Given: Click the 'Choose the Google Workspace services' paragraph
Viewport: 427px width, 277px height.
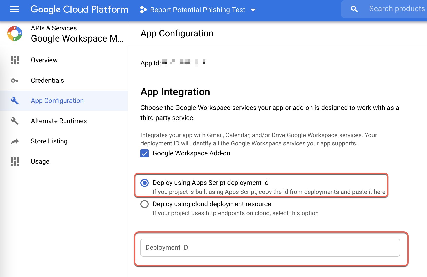Looking at the screenshot, I should pos(270,113).
